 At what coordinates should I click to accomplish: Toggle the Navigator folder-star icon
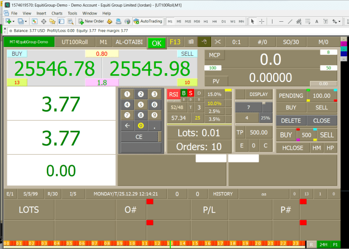click(x=52, y=21)
